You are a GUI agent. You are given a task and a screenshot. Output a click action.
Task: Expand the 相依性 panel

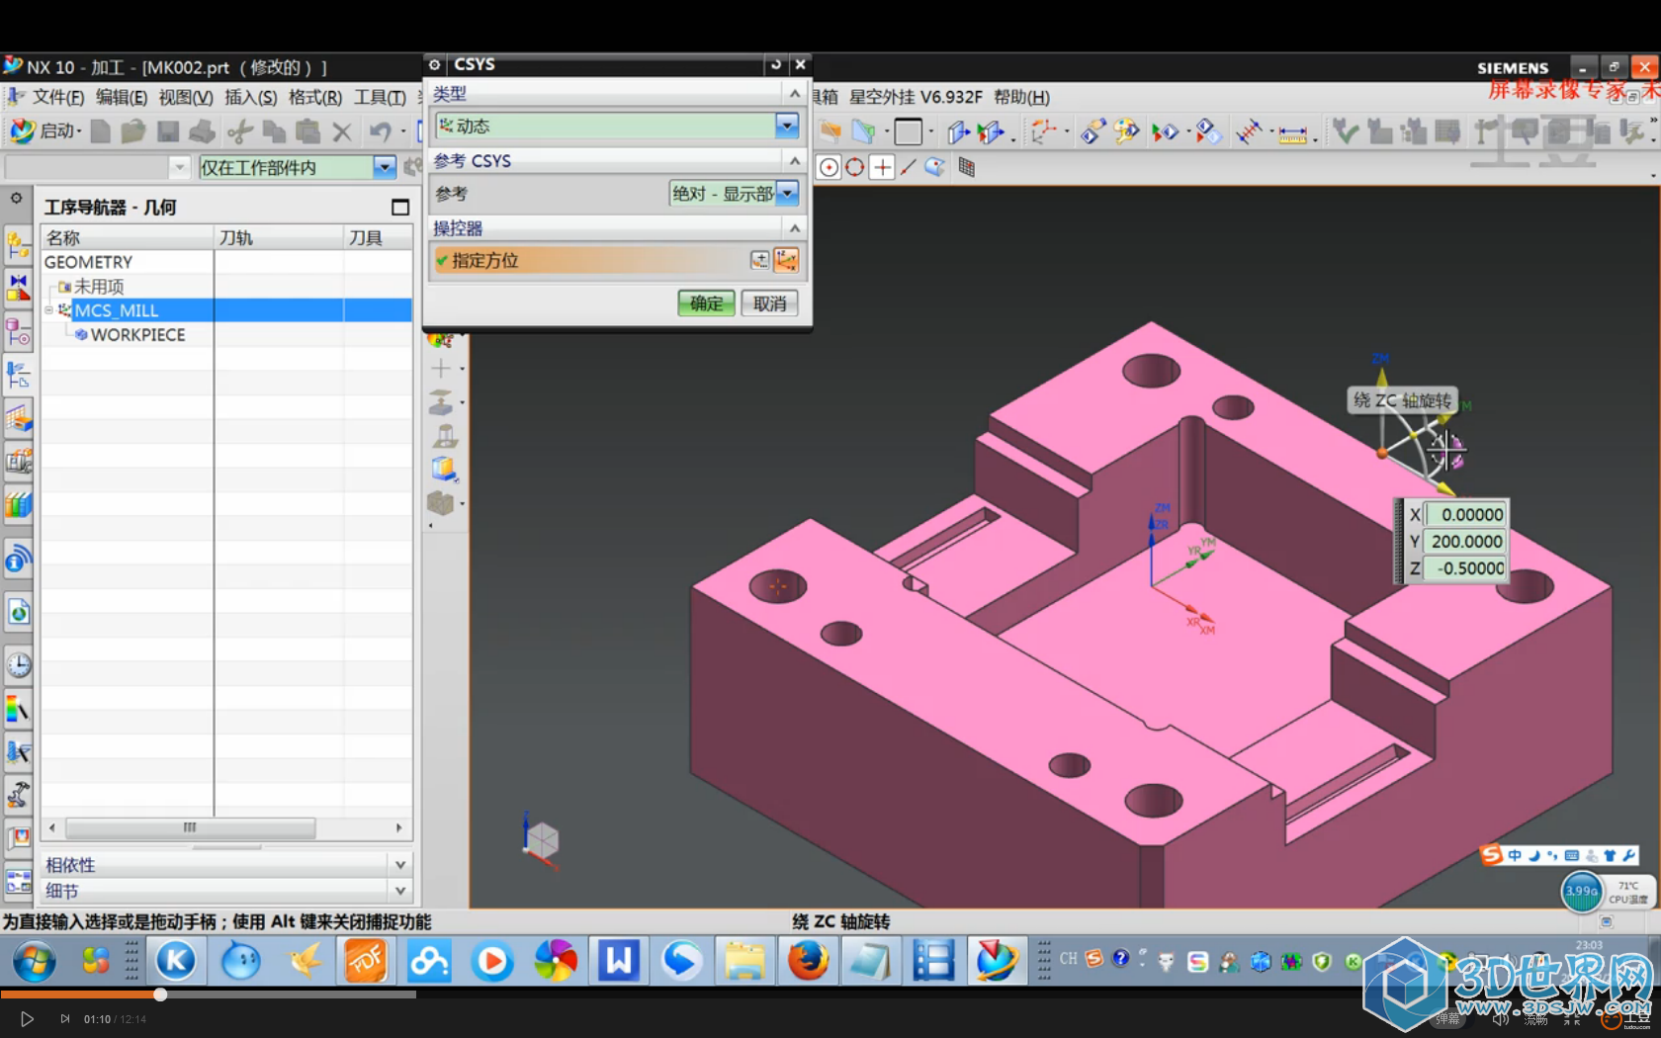pos(400,864)
